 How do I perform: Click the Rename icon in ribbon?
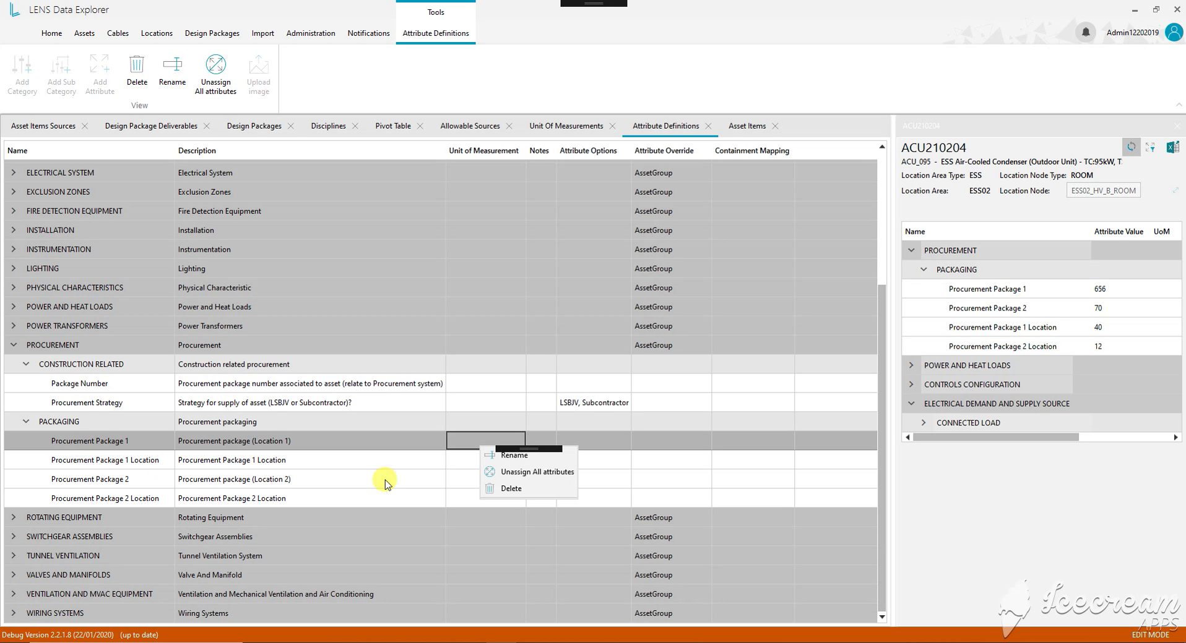[172, 64]
